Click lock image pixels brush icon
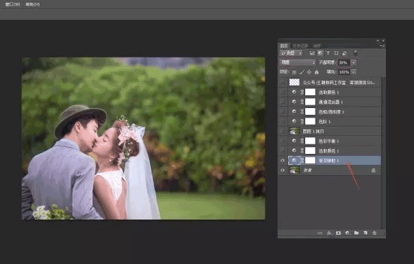 [302, 72]
